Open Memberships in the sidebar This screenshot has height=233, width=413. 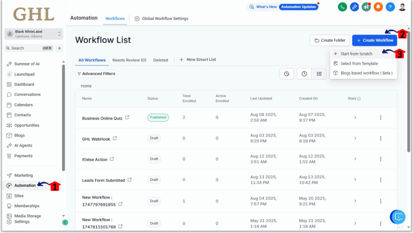27,206
